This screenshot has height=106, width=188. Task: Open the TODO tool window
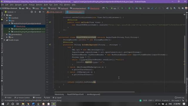pyautogui.click(x=8, y=97)
